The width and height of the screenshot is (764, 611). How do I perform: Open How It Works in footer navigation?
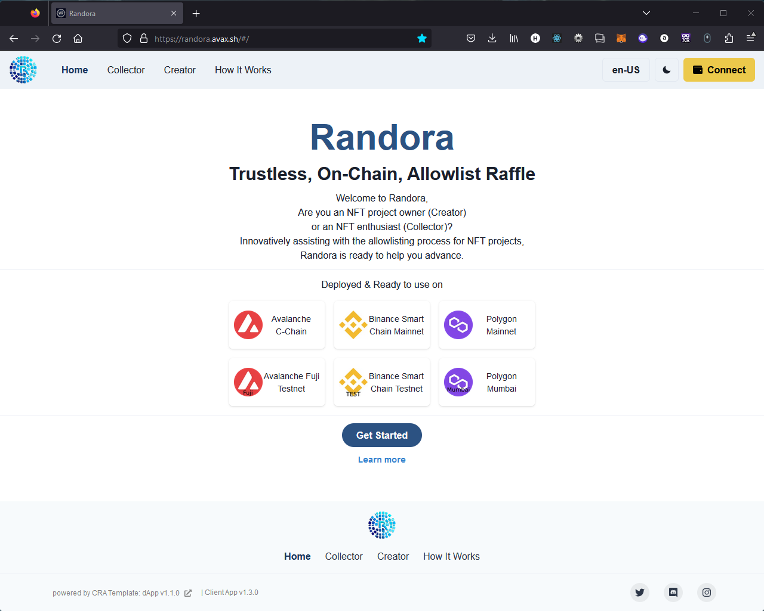click(451, 556)
